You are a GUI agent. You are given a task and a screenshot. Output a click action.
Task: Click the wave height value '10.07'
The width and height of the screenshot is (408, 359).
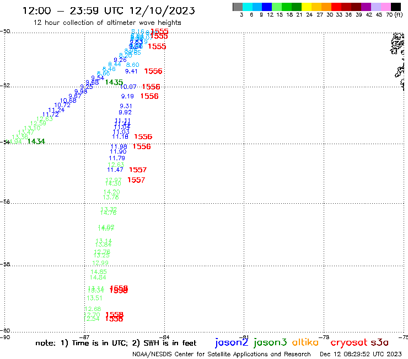(x=128, y=87)
